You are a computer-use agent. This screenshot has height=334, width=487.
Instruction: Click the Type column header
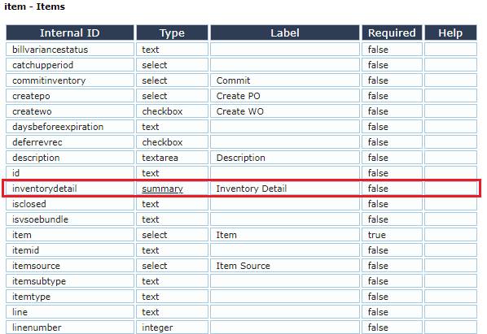(x=172, y=33)
